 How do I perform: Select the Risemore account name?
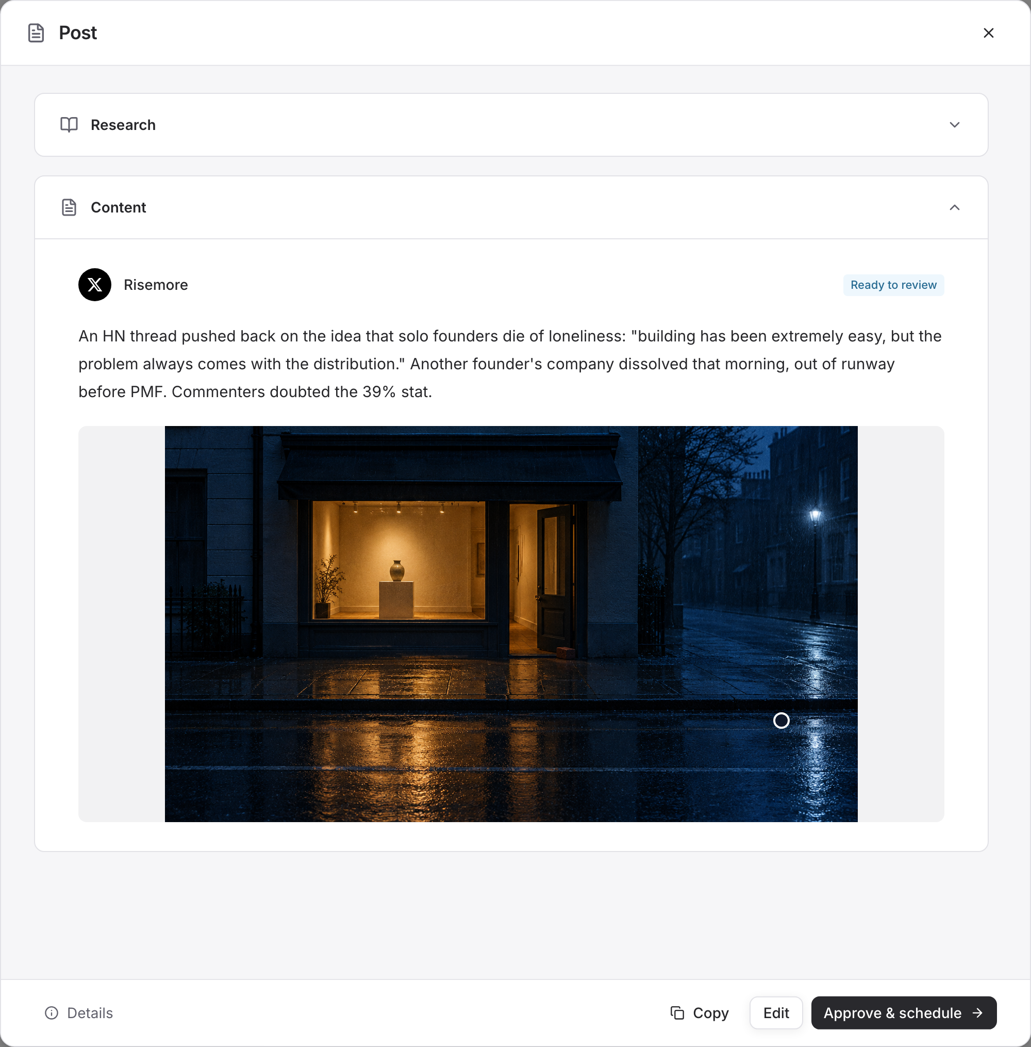(155, 285)
